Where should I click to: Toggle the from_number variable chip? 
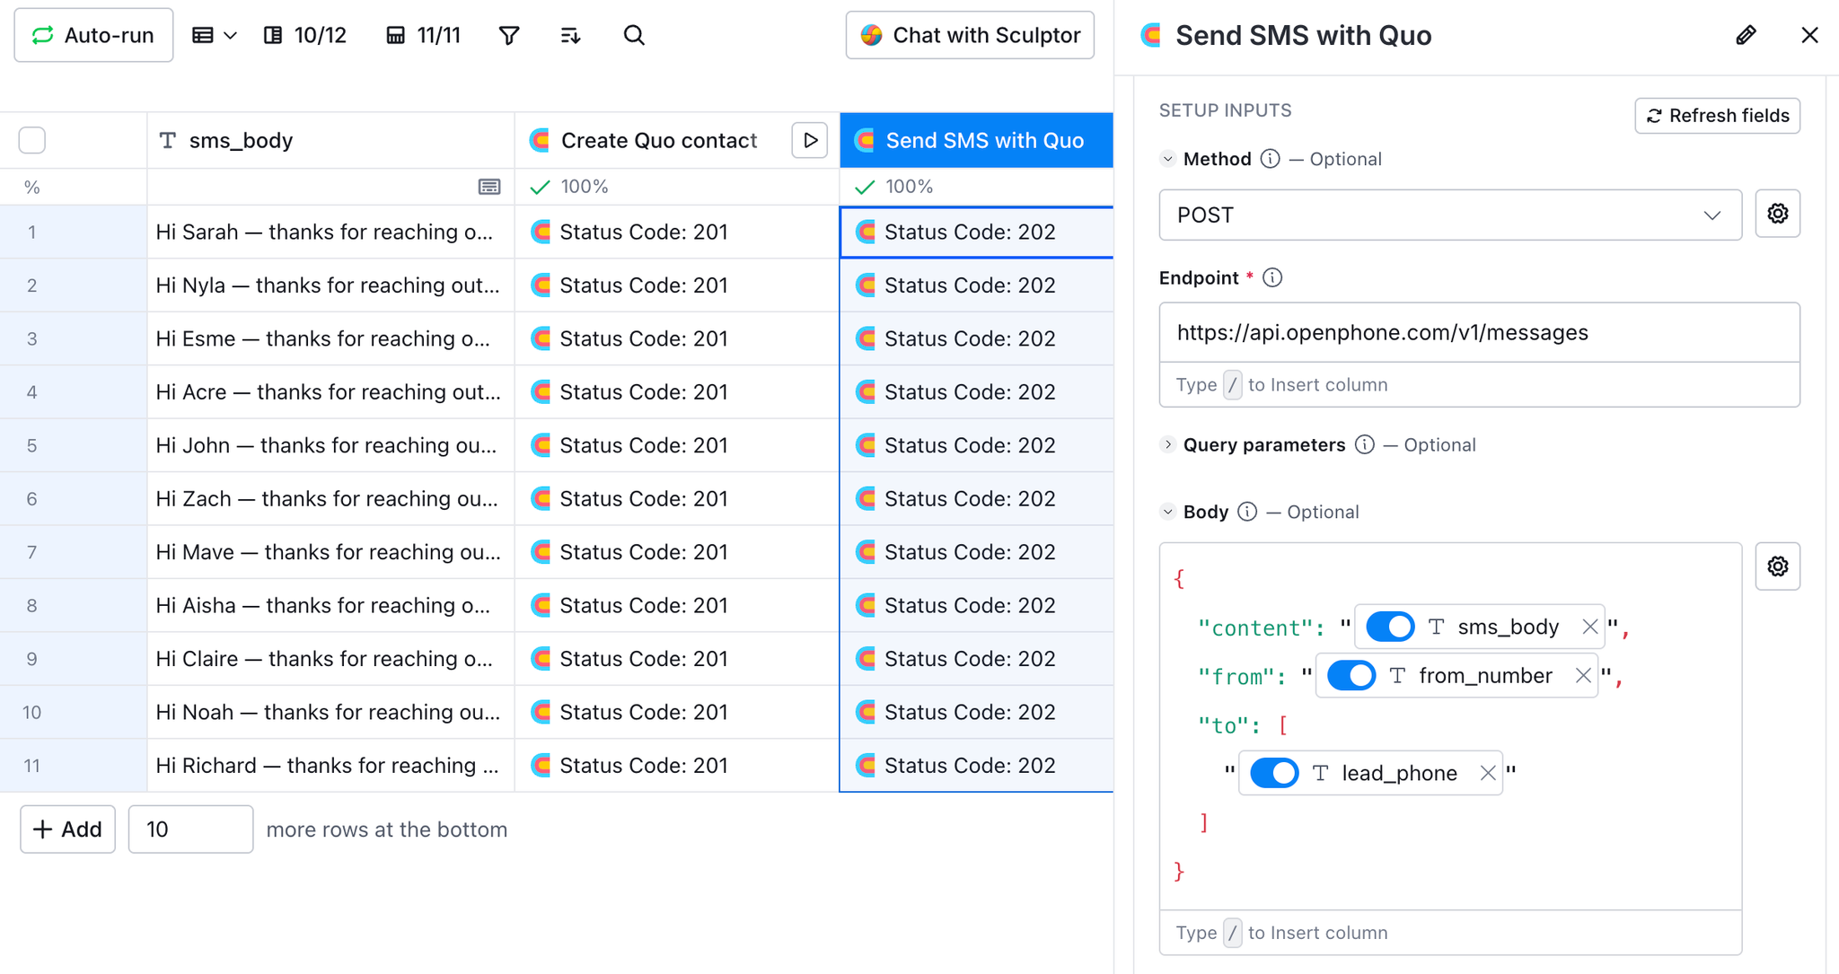[1351, 675]
